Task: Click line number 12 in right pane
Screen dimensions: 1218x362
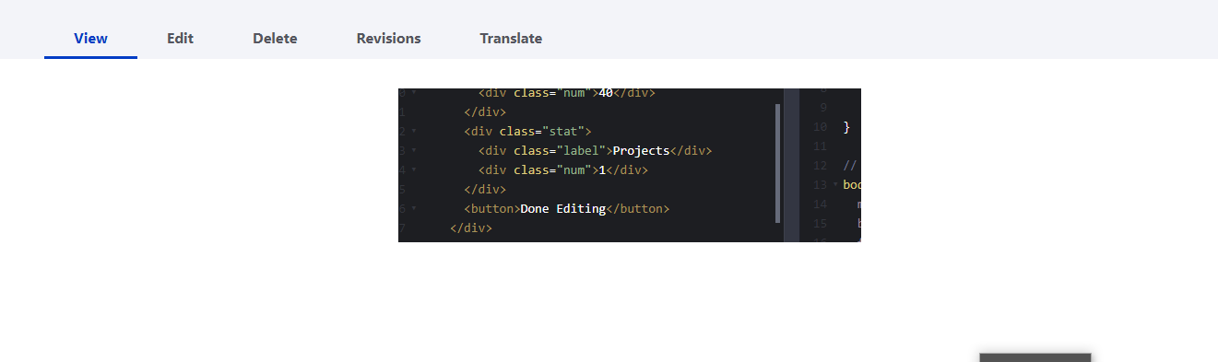Action: pos(820,166)
